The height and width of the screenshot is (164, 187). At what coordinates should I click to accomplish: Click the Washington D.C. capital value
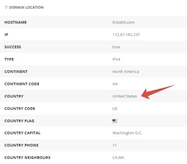point(127,133)
